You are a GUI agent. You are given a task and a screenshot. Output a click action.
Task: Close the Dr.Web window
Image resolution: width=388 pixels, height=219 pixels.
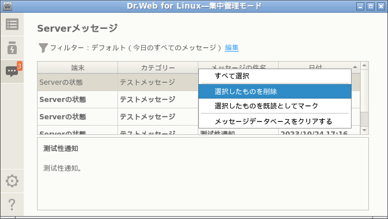click(381, 6)
